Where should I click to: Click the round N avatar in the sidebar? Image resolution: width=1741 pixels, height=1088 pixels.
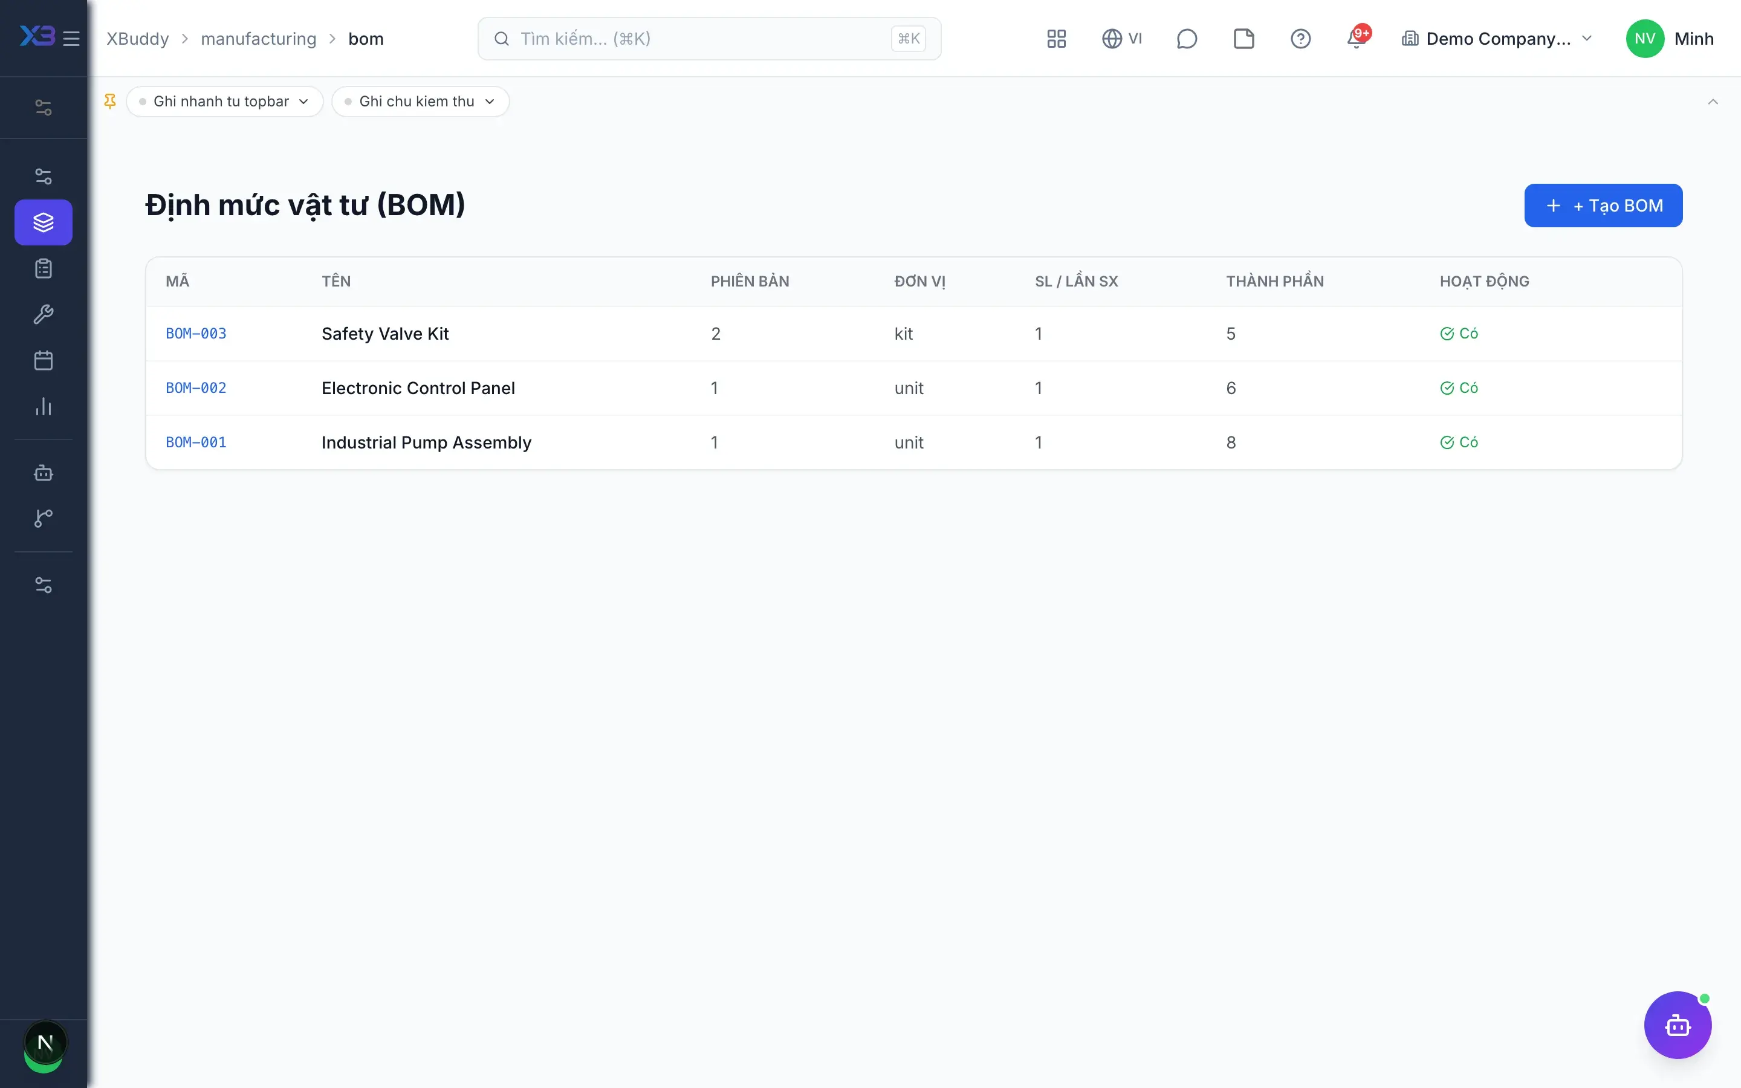pyautogui.click(x=45, y=1043)
